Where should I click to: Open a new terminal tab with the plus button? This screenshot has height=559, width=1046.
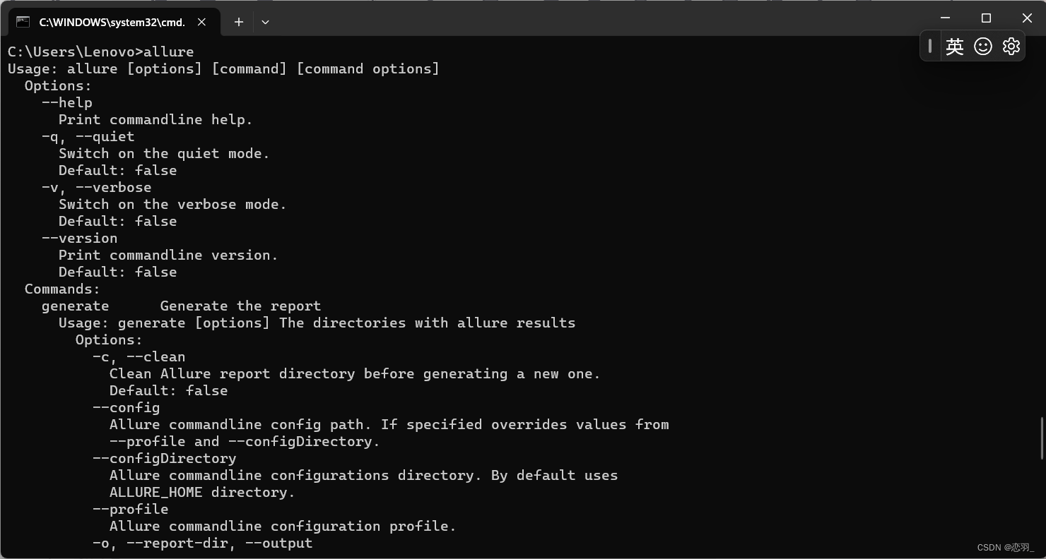coord(238,22)
